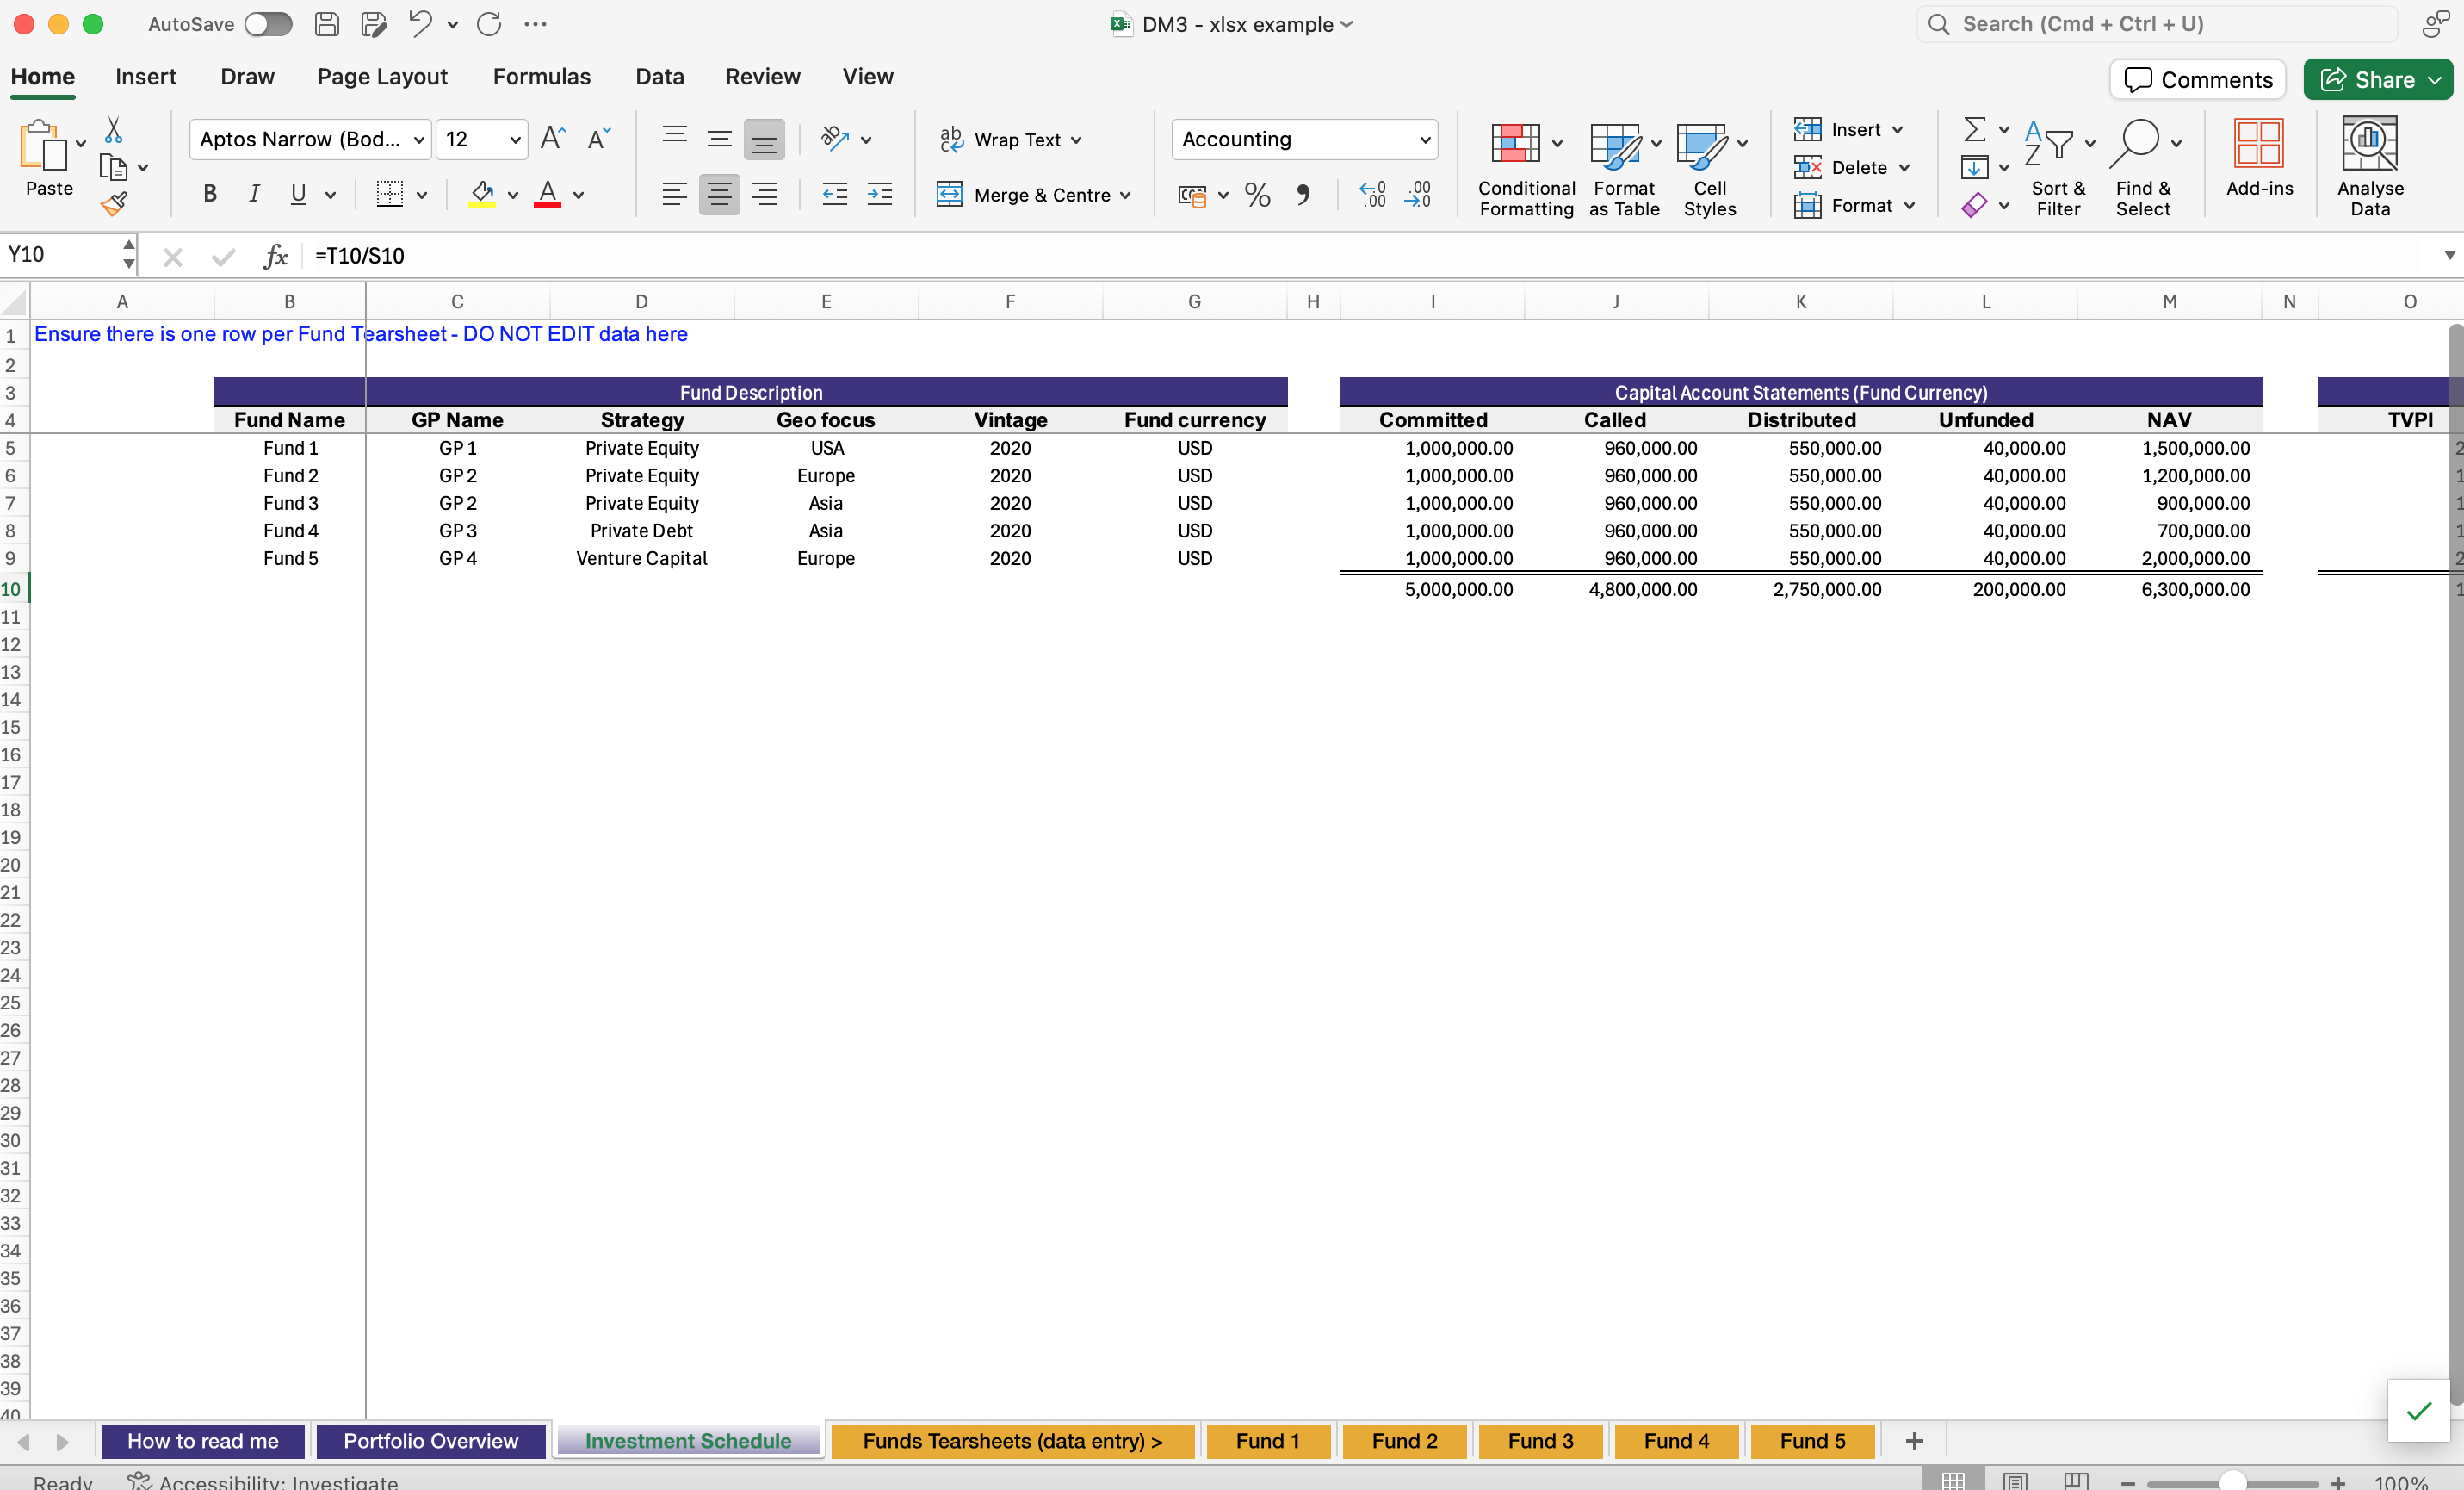Click the AutoSum icon
The height and width of the screenshot is (1490, 2464).
pyautogui.click(x=1975, y=129)
